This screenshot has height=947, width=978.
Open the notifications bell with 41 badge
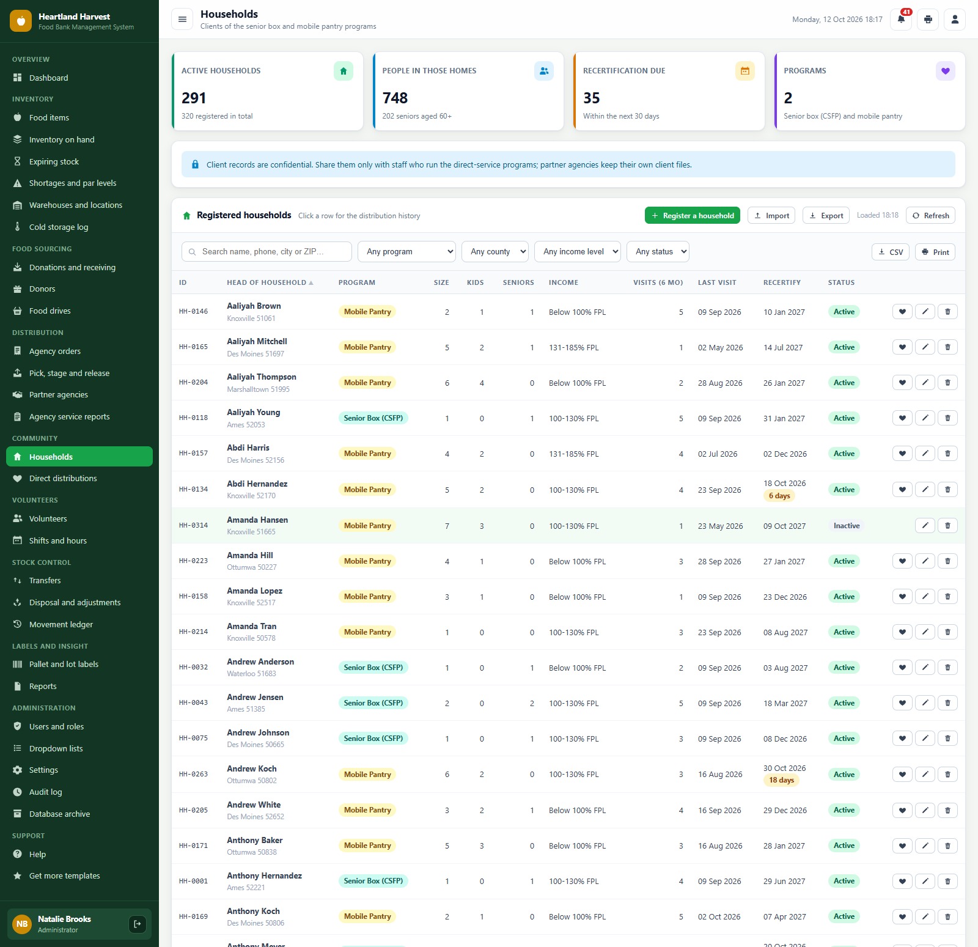click(901, 19)
